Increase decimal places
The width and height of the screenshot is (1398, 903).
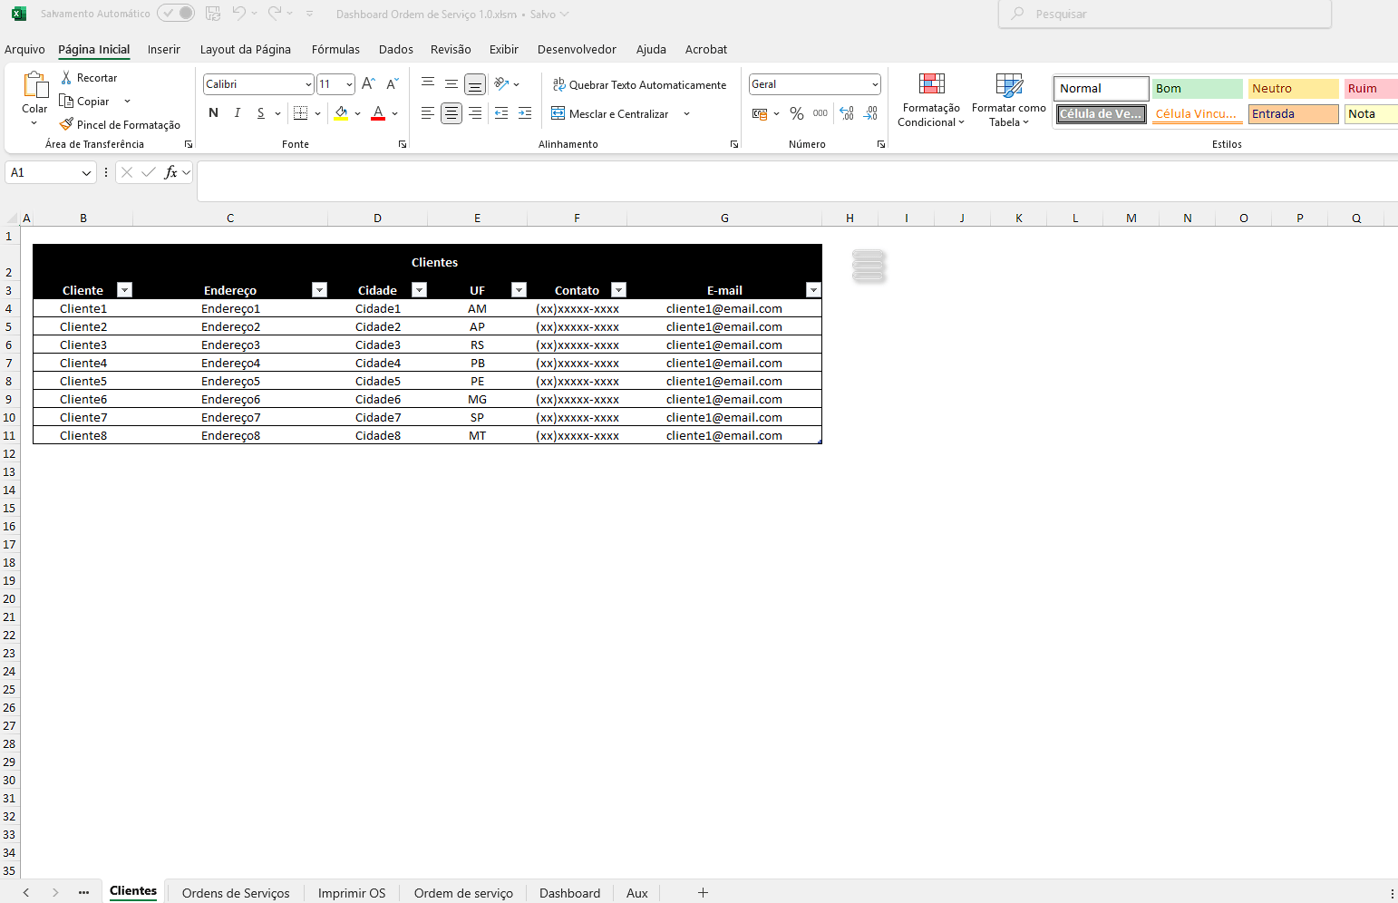point(847,113)
